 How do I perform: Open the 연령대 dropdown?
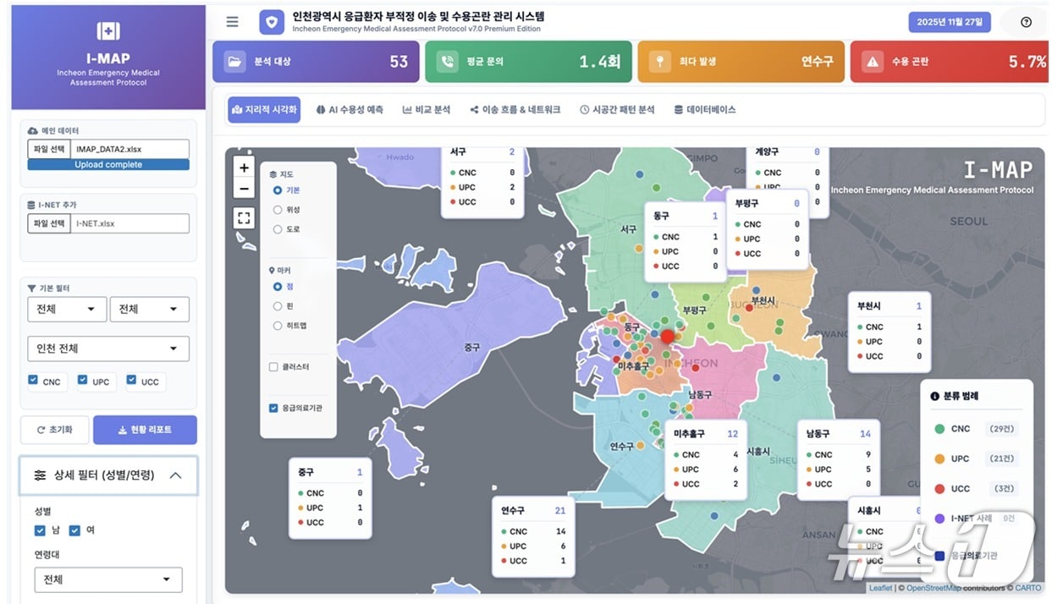point(108,579)
